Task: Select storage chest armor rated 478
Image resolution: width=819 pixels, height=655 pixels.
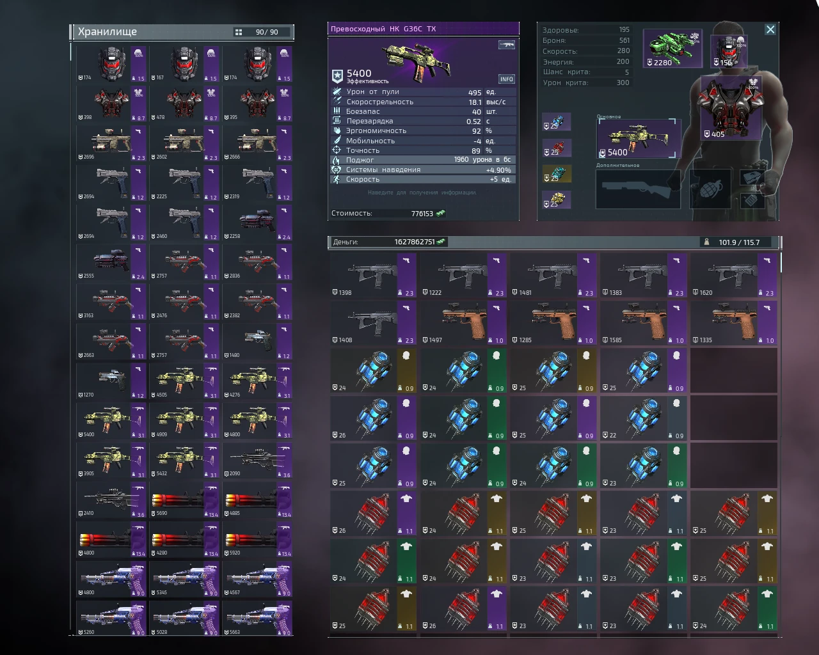Action: coord(184,104)
